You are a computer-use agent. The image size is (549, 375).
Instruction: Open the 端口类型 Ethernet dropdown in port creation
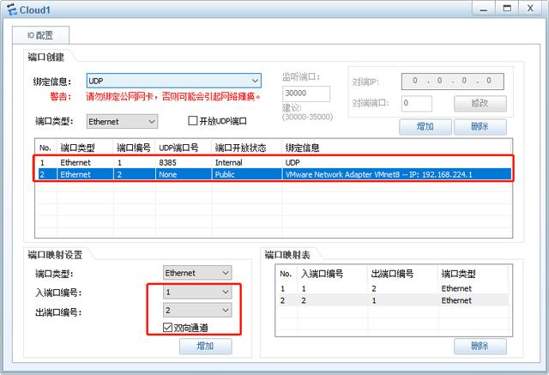click(122, 122)
